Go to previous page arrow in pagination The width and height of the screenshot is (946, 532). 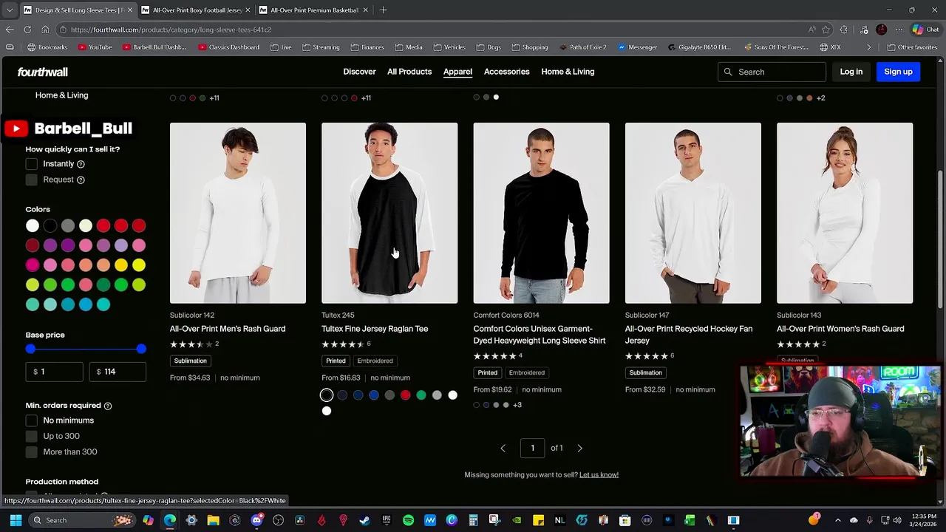(503, 448)
